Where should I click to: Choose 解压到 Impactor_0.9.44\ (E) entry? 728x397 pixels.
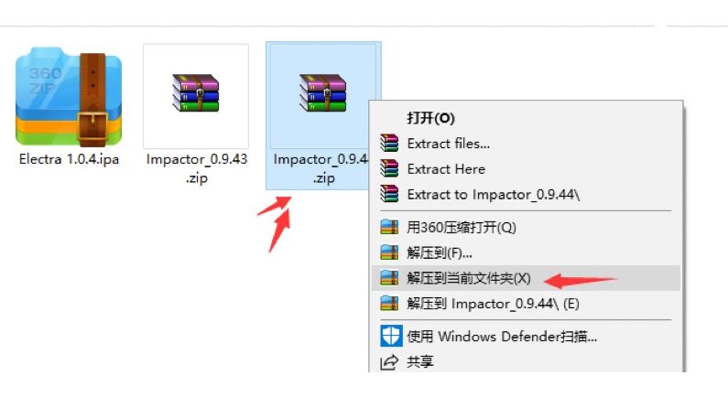[526, 304]
